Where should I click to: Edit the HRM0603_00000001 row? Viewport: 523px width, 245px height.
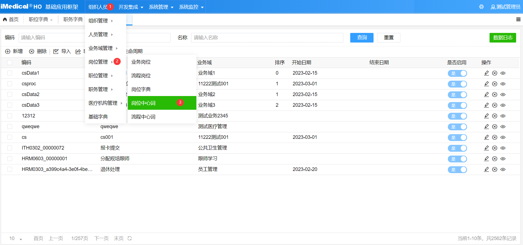click(487, 159)
